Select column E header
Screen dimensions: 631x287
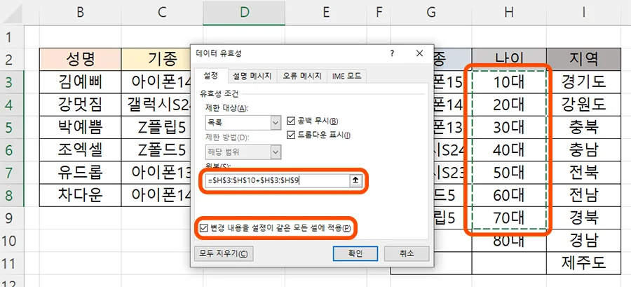(326, 13)
